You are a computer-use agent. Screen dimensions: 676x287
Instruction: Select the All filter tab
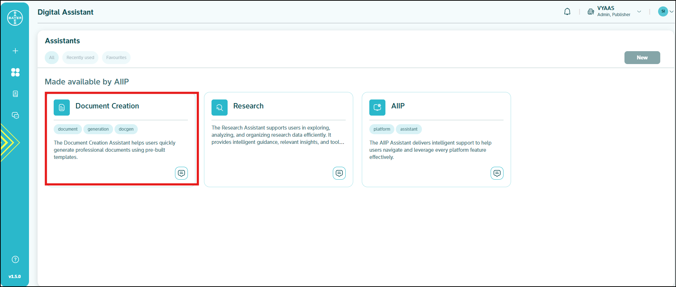click(x=52, y=58)
